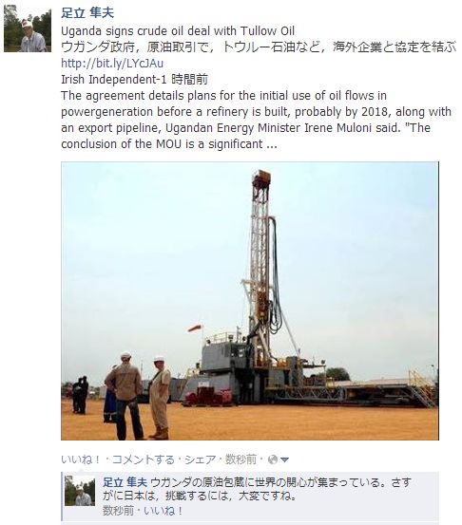Image resolution: width=462 pixels, height=525 pixels.
Task: Open the commenter's small avatar
Action: [80, 491]
